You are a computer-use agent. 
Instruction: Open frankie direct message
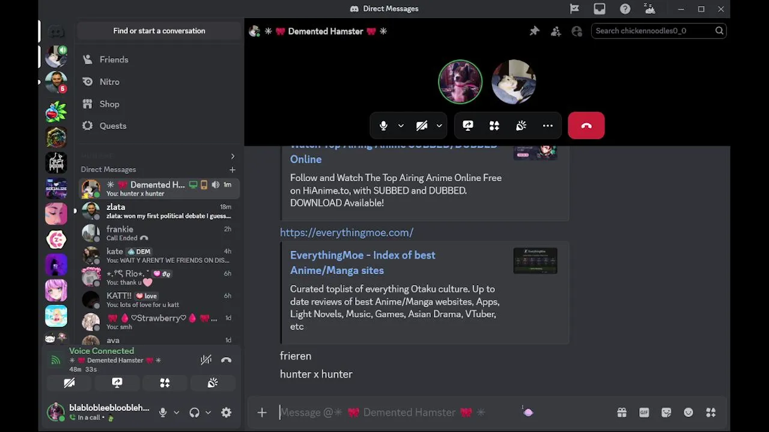(159, 233)
